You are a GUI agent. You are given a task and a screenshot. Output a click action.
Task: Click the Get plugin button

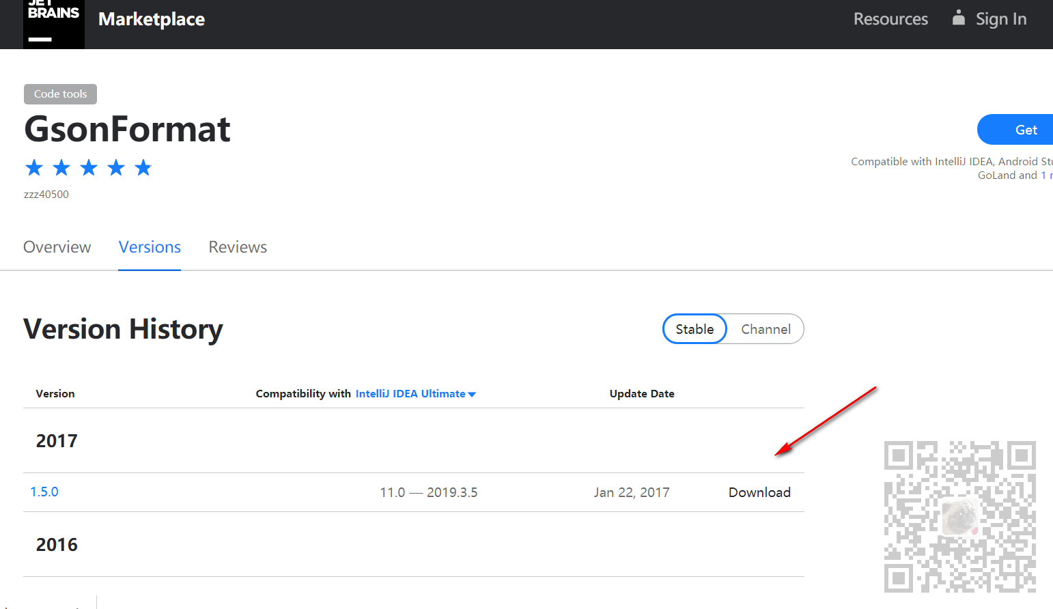[x=1015, y=130]
